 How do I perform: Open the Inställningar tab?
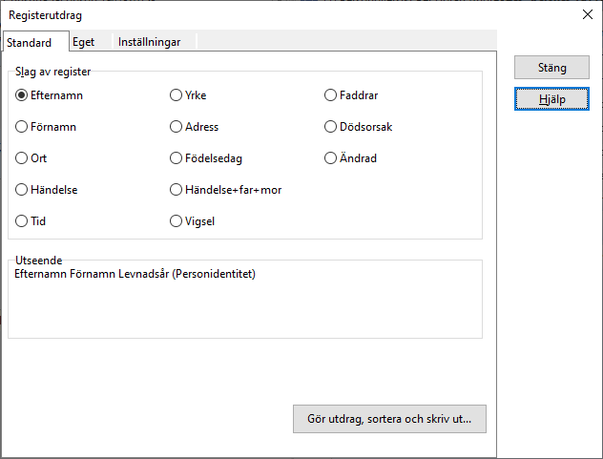tap(149, 42)
